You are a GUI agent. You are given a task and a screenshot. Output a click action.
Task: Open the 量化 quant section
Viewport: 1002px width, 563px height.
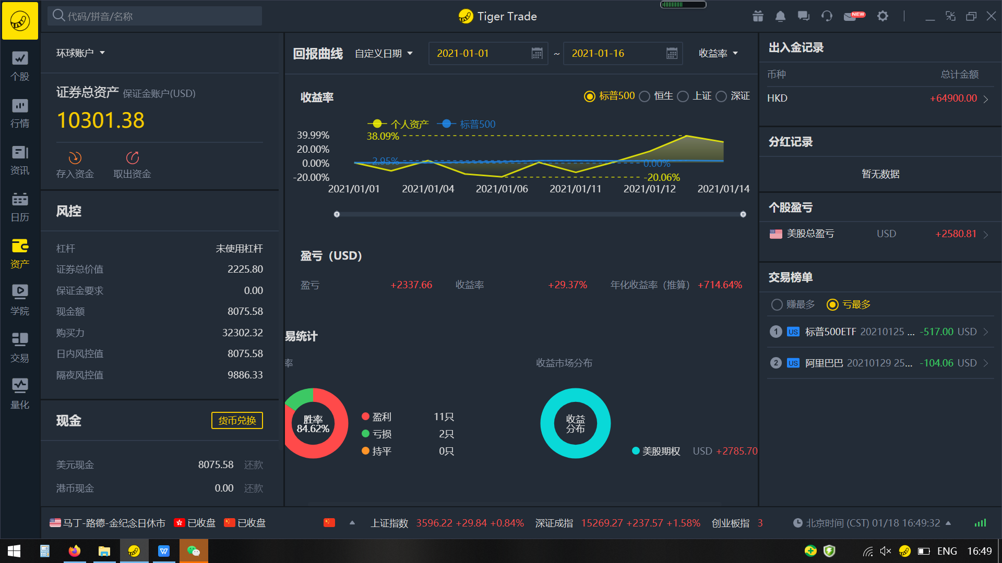(x=20, y=395)
